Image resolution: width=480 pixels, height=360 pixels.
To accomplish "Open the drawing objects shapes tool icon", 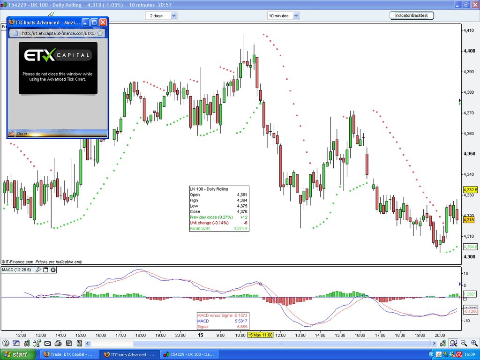I will 37,343.
